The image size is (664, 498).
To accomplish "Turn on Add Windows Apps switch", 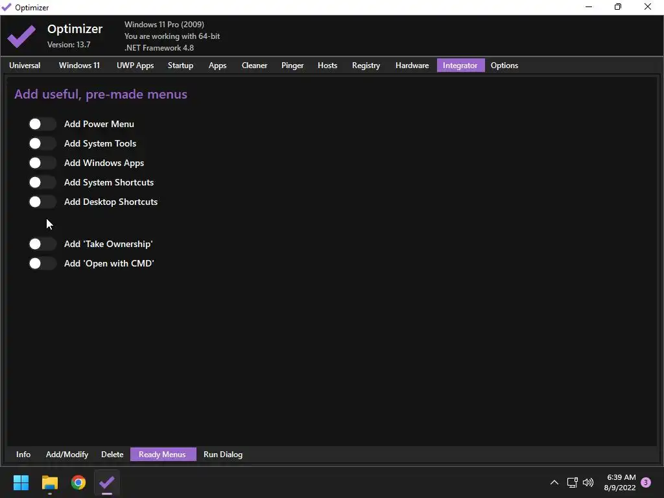I will (x=42, y=163).
